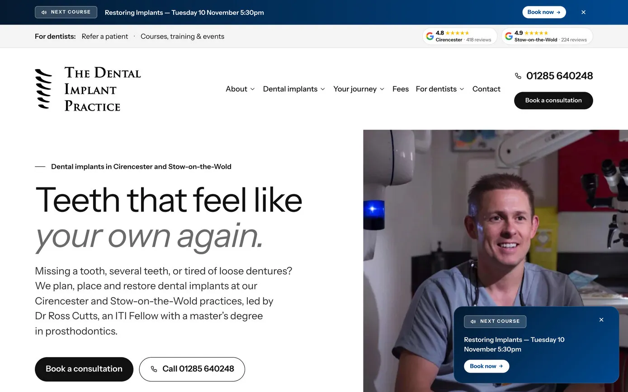The height and width of the screenshot is (392, 628).
Task: Close the top course announcement banner
Action: tap(583, 12)
